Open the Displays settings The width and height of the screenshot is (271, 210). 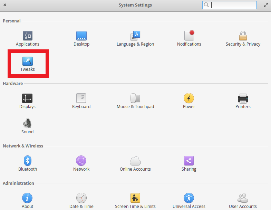click(x=27, y=101)
